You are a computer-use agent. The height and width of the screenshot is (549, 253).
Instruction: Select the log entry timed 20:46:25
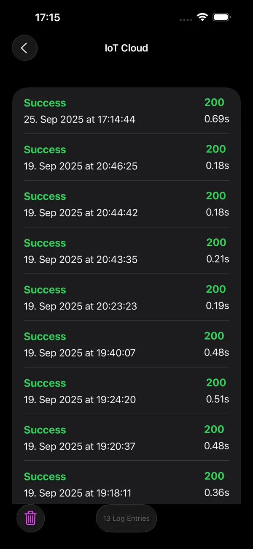pos(126,158)
